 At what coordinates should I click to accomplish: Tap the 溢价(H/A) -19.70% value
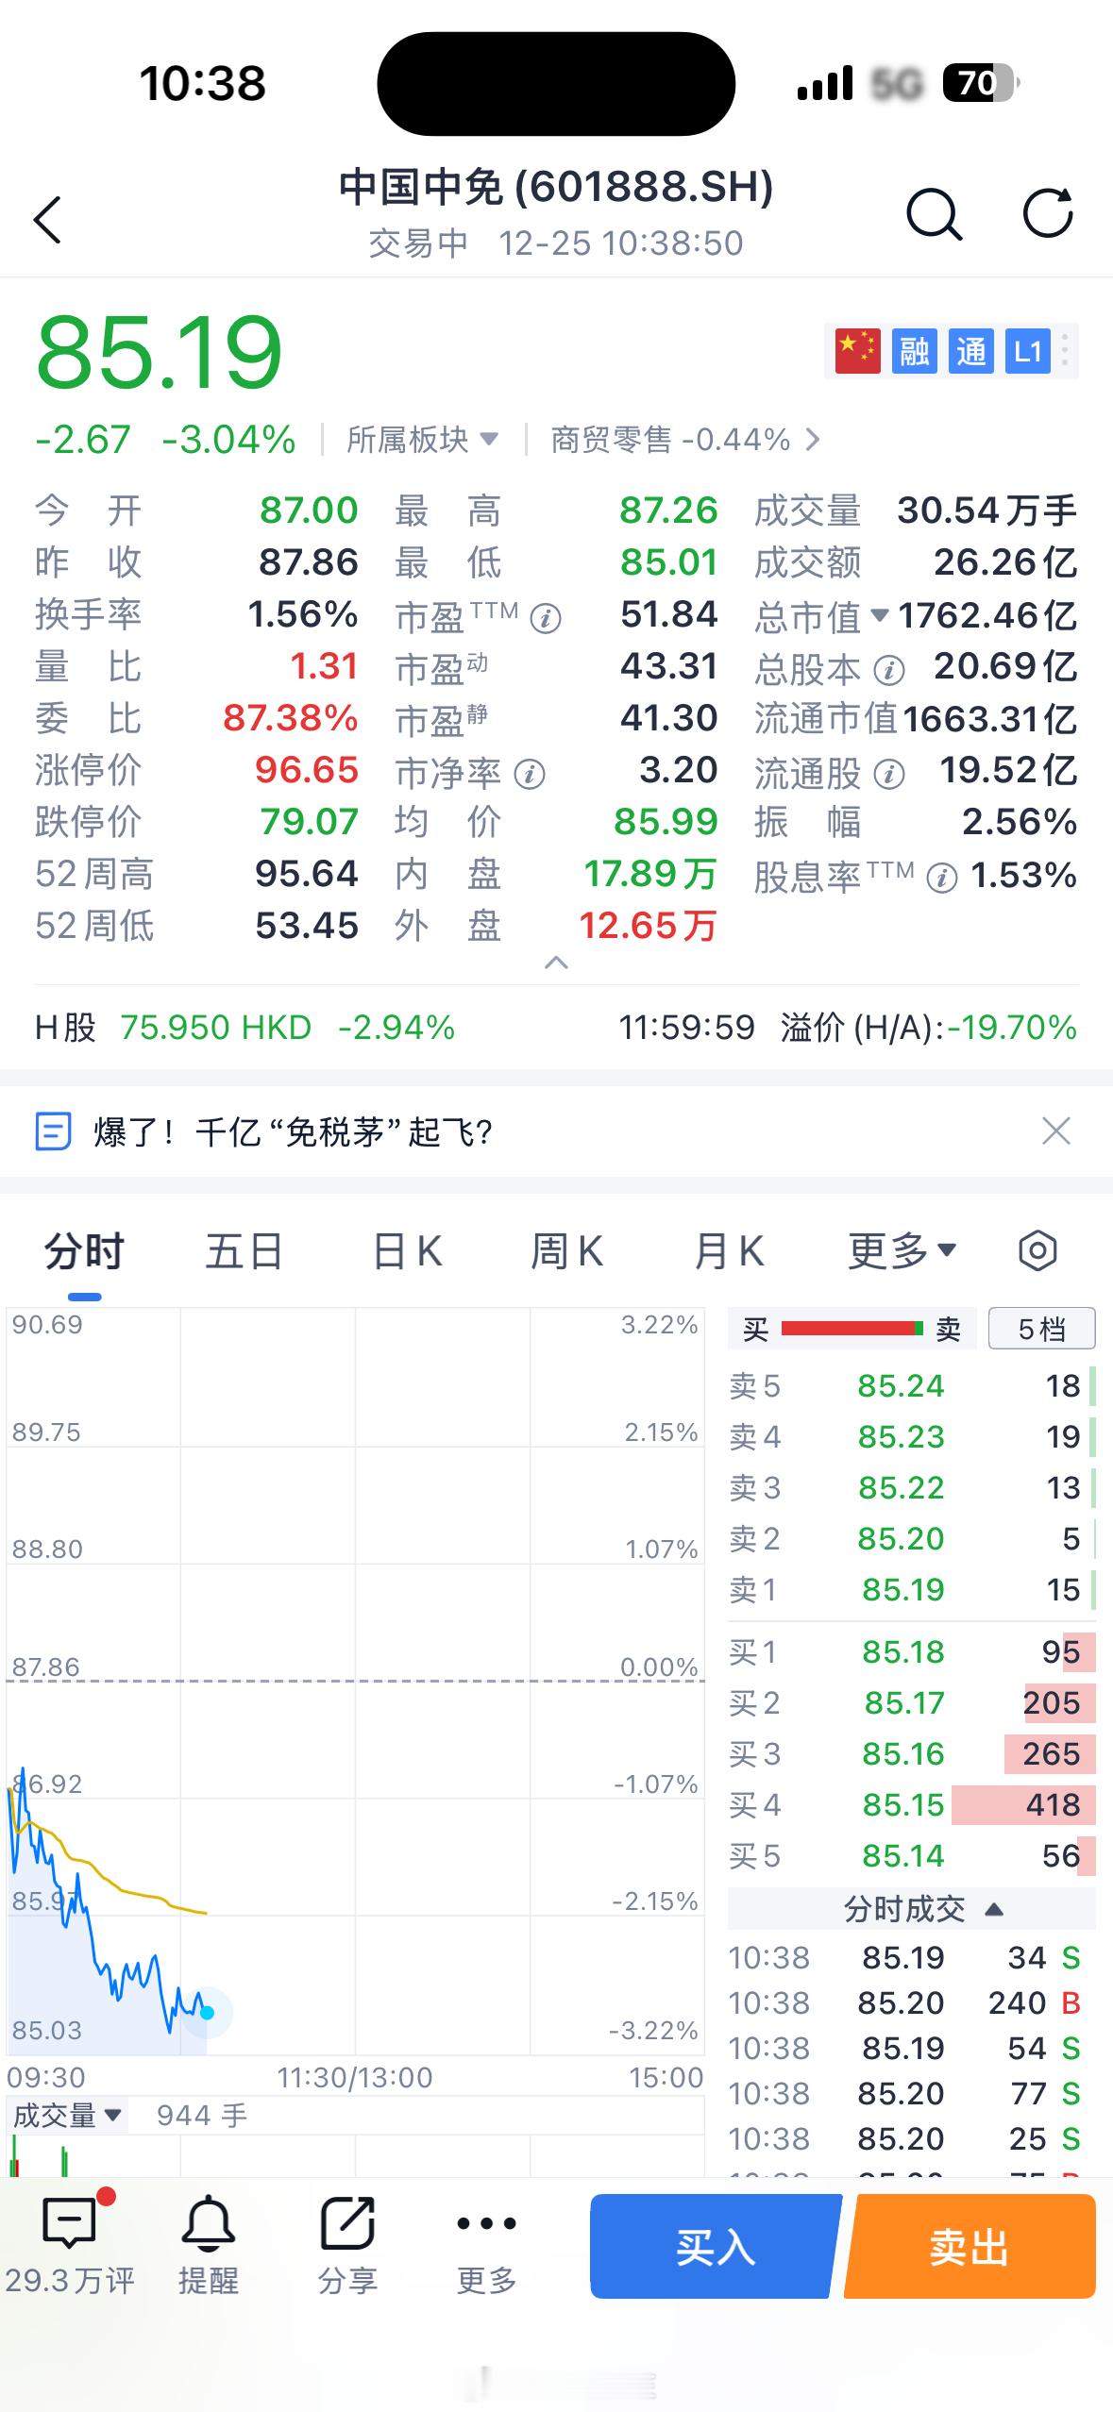[x=1012, y=1027]
